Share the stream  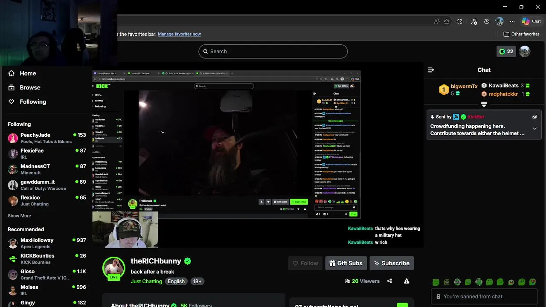389,281
